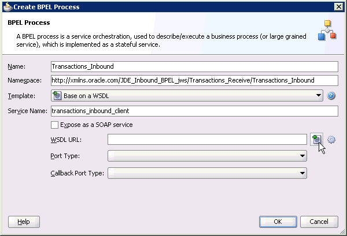Click the gear icon beside WSDL URL
Screen dimensions: 347x236
331,140
